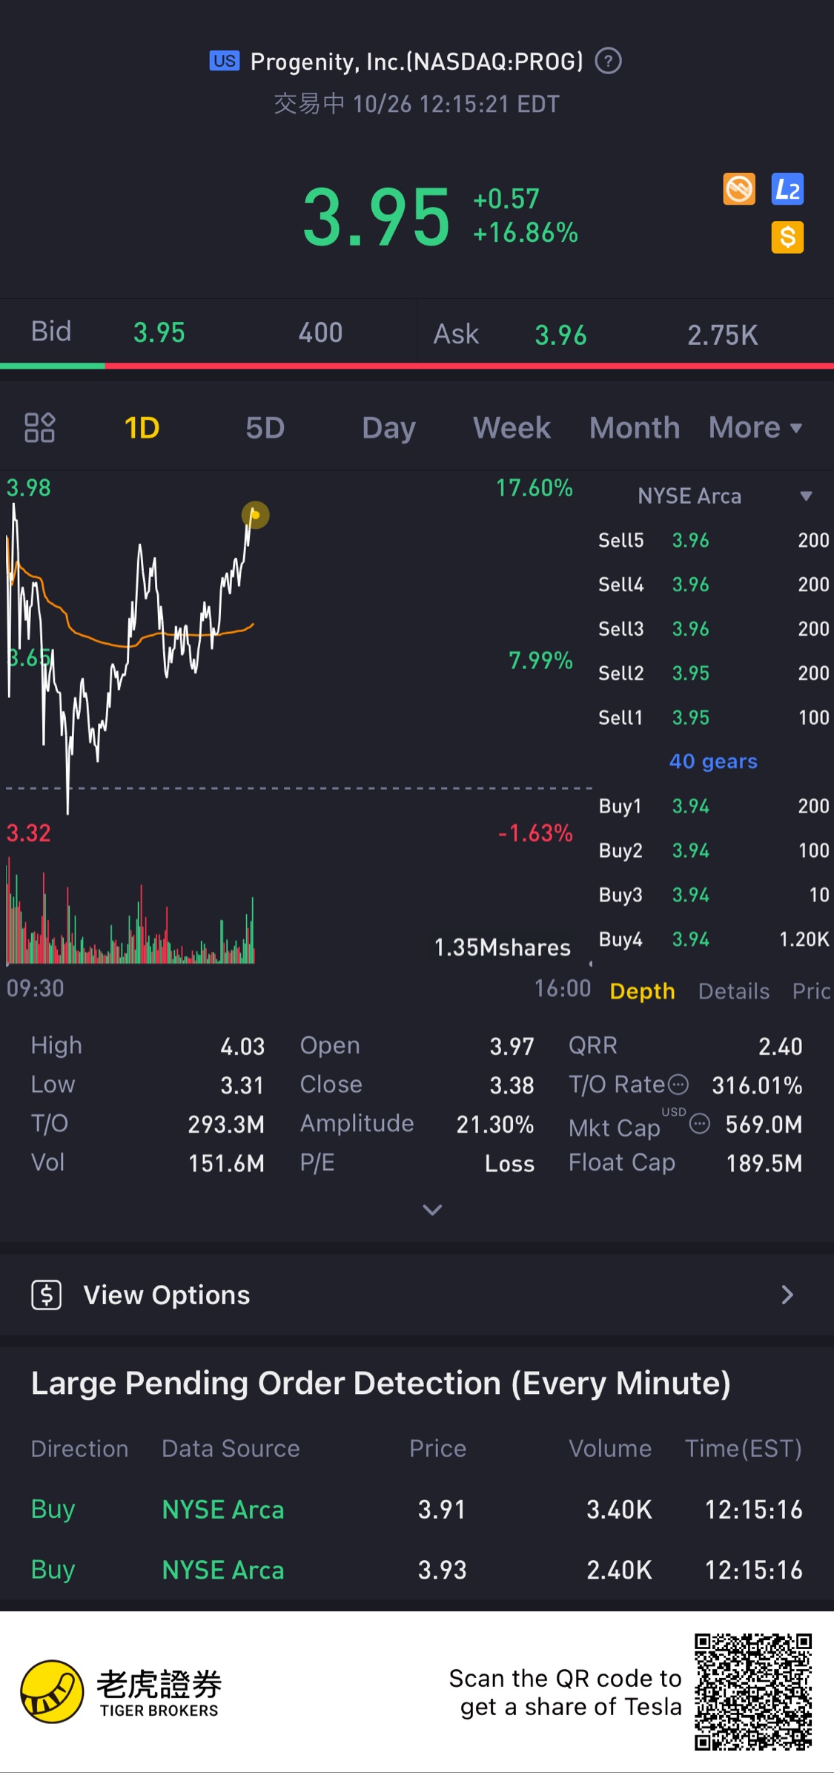
Task: Open the blue L2 Level 2 icon
Action: 787,189
